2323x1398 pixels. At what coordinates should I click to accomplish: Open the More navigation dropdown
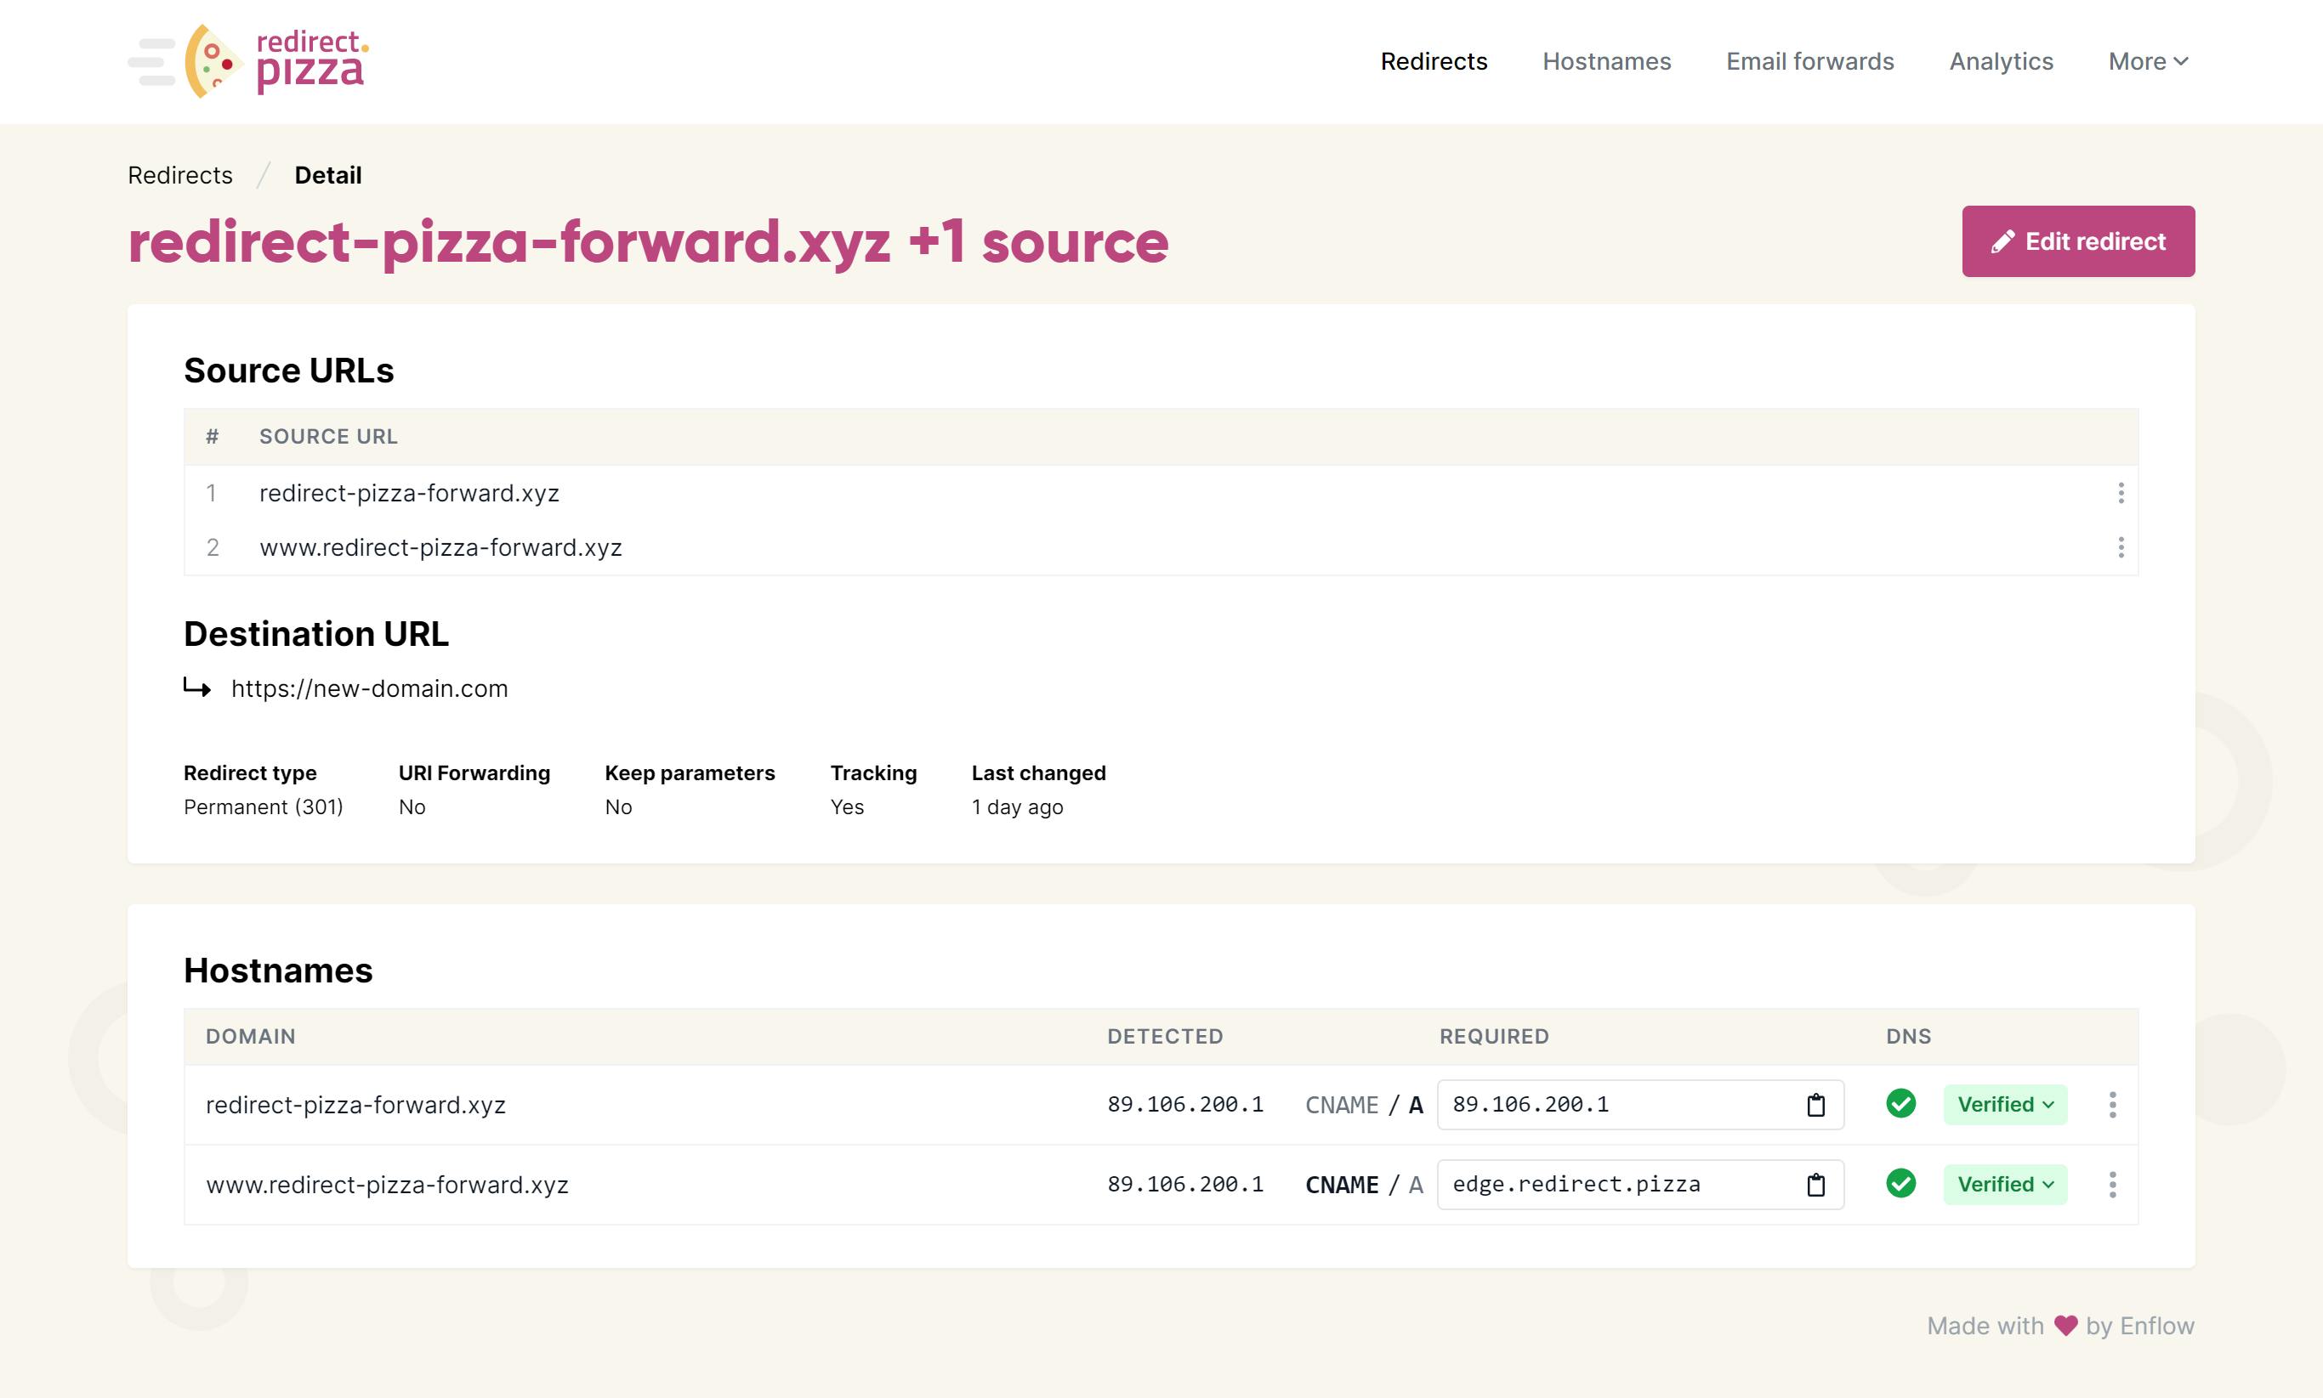pos(2147,61)
